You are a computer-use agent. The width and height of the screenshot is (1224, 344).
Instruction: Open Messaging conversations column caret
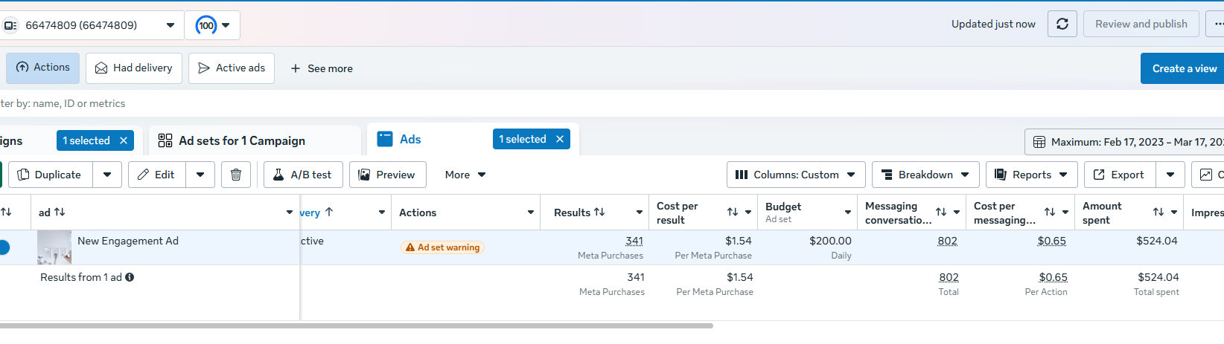pyautogui.click(x=957, y=212)
